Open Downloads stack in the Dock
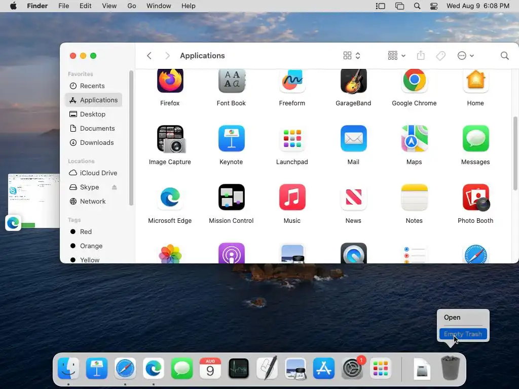The width and height of the screenshot is (519, 389). 422,369
